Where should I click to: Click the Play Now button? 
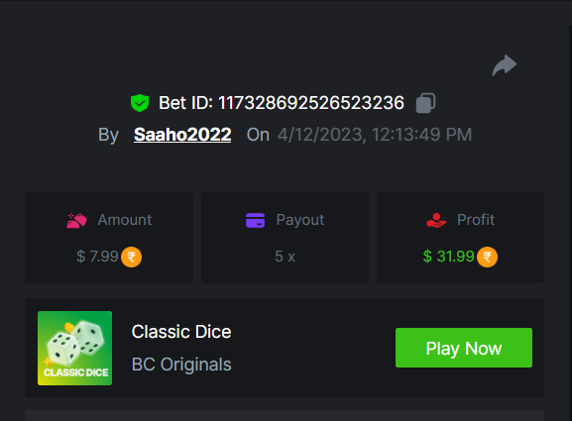pyautogui.click(x=464, y=348)
